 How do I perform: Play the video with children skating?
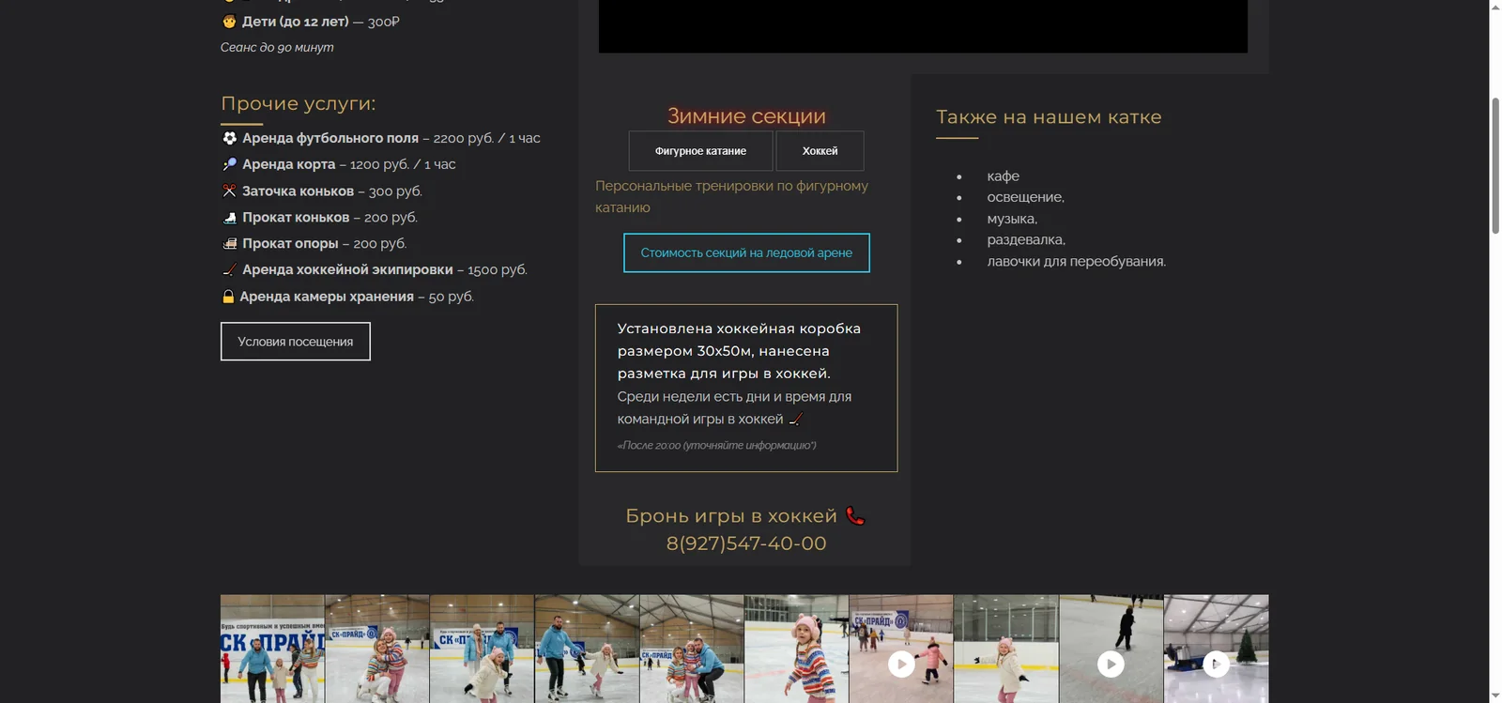click(901, 665)
